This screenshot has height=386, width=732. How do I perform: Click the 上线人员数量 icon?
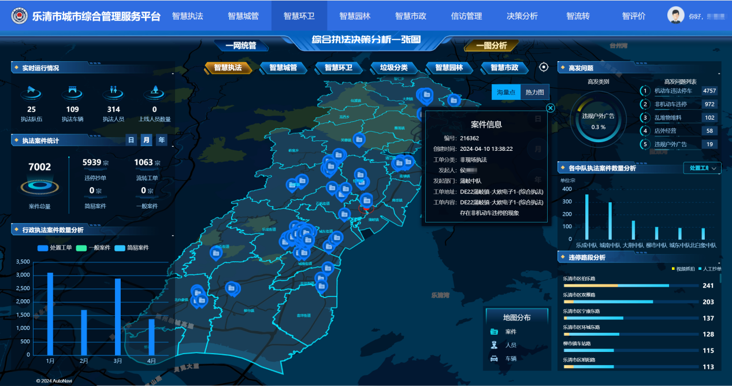(x=154, y=92)
